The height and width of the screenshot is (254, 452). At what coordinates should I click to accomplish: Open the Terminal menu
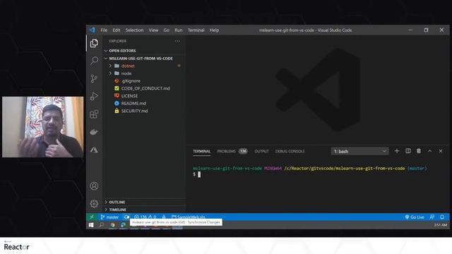point(196,30)
